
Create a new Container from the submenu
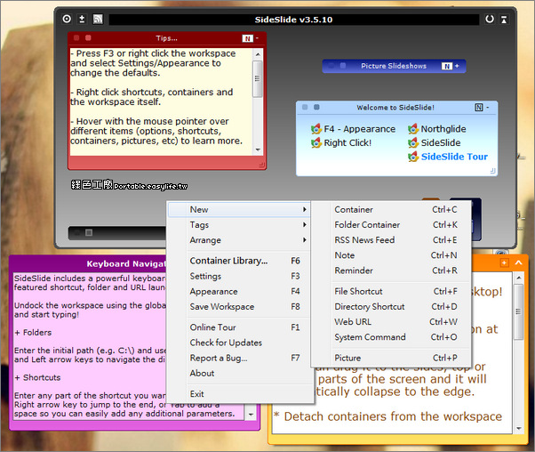(x=391, y=209)
